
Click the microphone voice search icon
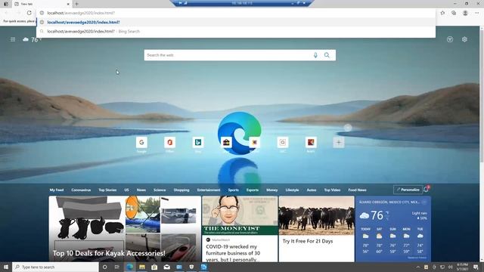(315, 55)
